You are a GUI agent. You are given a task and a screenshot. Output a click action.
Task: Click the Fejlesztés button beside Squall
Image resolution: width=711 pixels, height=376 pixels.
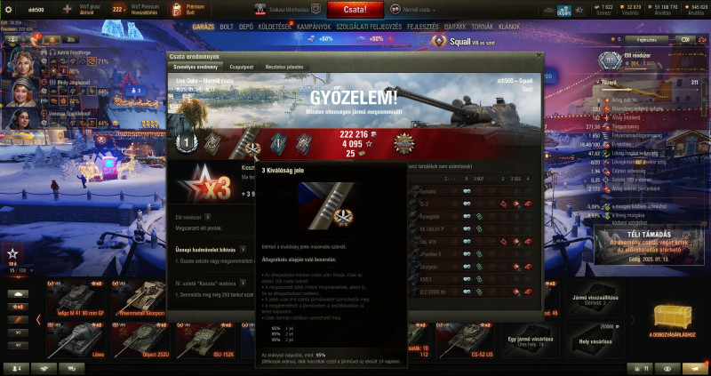pyautogui.click(x=647, y=39)
